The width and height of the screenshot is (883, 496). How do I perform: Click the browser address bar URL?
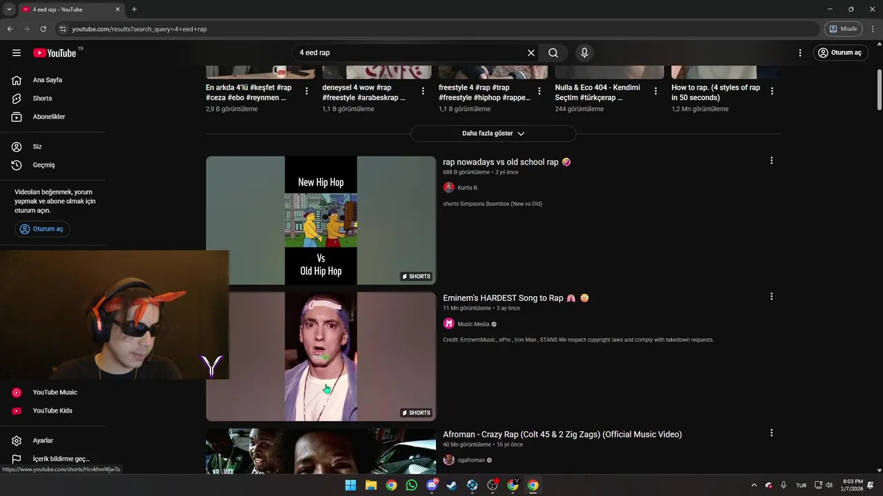click(139, 29)
